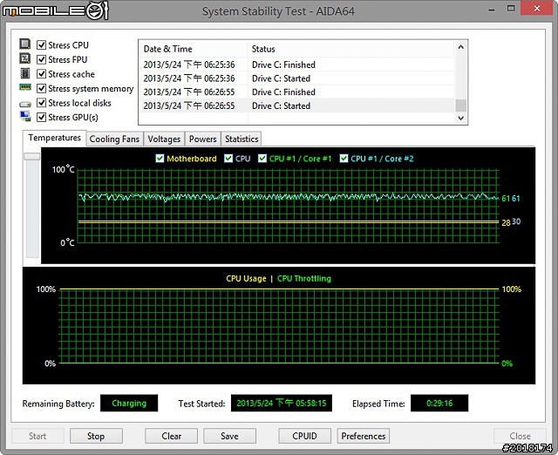Uncheck the Stress CPU checkbox
This screenshot has height=455, width=558.
point(41,44)
